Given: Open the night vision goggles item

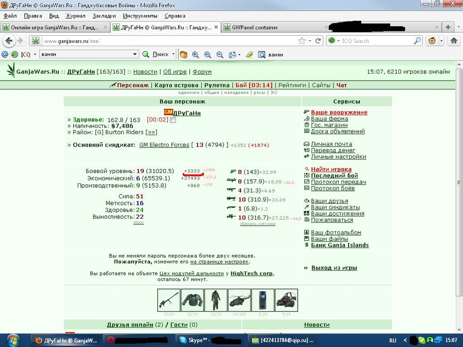Looking at the screenshot, I should [x=286, y=300].
